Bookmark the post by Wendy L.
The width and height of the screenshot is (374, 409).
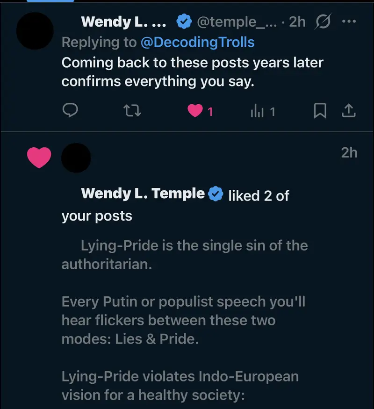coord(320,111)
